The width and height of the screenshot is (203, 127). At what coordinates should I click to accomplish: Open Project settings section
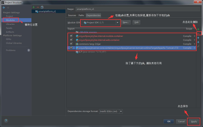[x=9, y=16]
